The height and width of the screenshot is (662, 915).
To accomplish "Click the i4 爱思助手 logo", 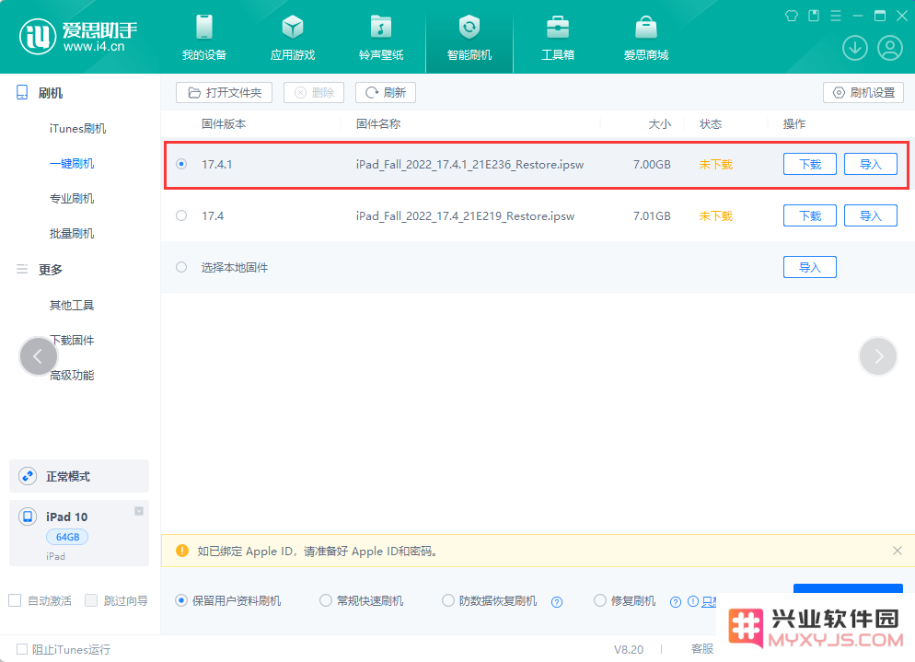I will [x=79, y=36].
